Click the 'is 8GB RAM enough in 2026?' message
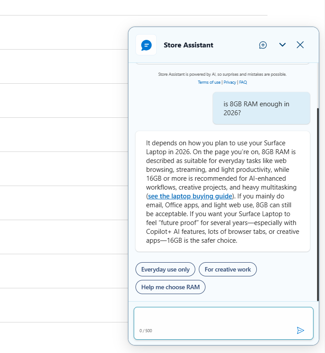This screenshot has height=353, width=325. [x=262, y=108]
